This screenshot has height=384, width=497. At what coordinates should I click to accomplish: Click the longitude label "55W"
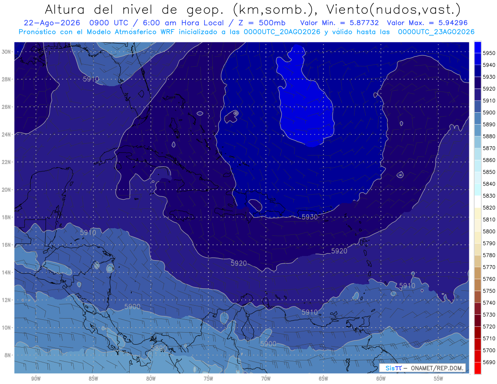[x=439, y=379]
